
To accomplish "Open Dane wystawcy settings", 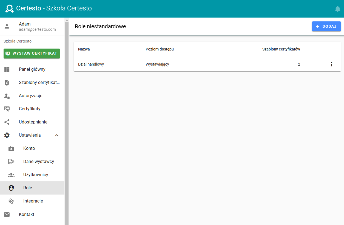I will point(32,162).
